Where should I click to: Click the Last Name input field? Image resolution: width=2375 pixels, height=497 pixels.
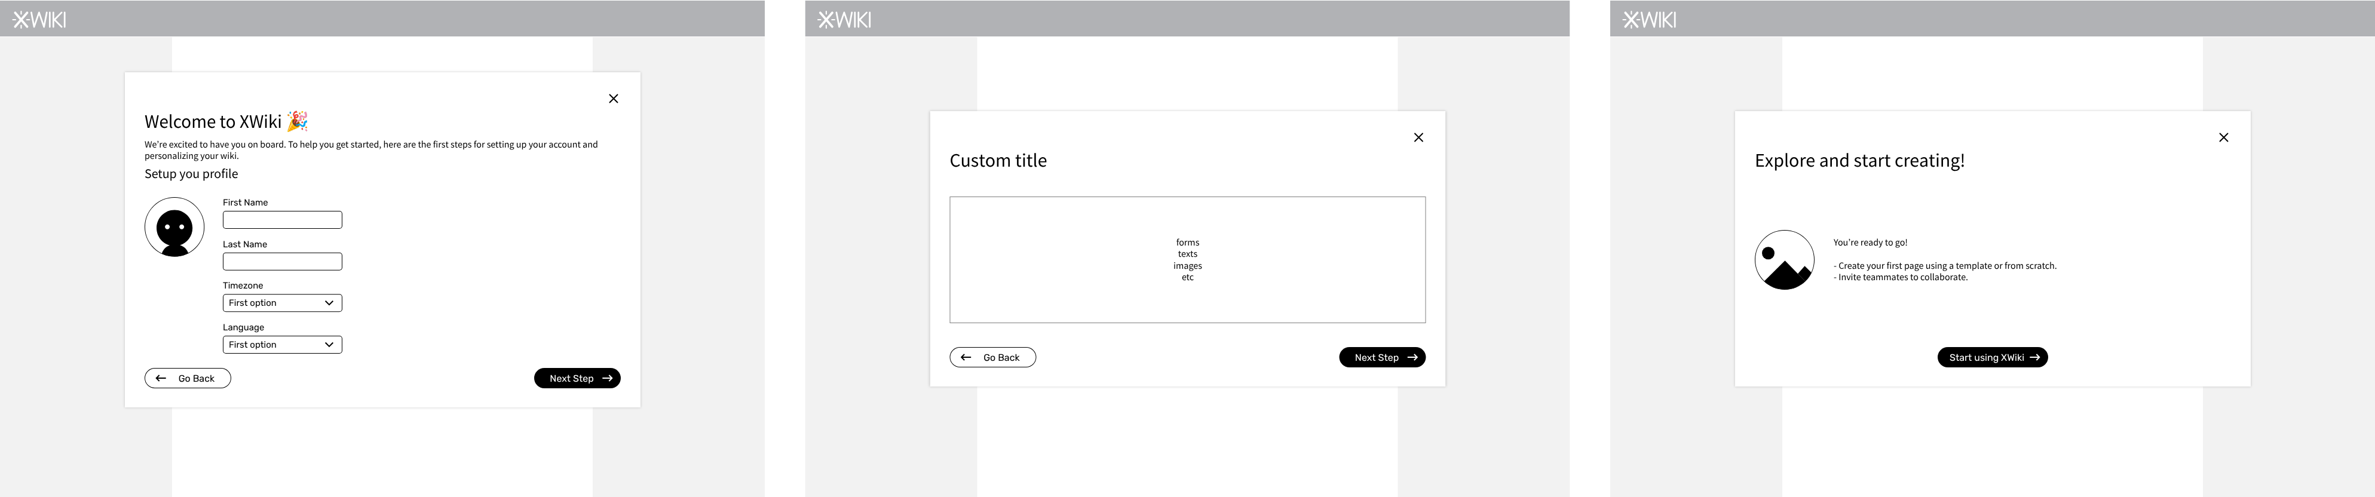pos(282,262)
